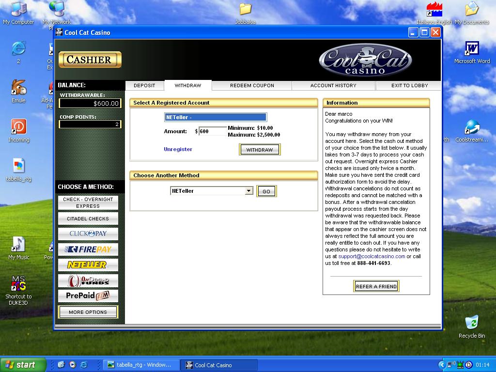Open the Shortcut to DUKE3D icon
The width and height of the screenshot is (496, 372).
[x=18, y=290]
